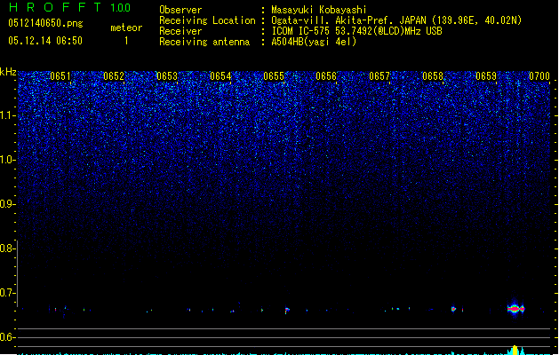Click the 0.8 kHz axis label
The width and height of the screenshot is (559, 355).
[x=7, y=248]
